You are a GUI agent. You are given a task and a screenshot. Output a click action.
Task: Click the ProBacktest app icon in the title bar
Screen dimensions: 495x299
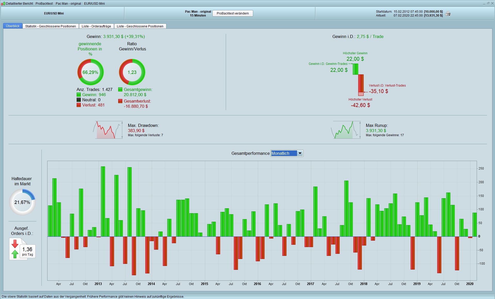3,3
